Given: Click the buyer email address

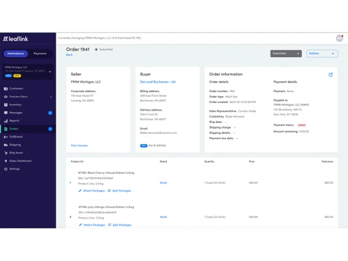Looking at the screenshot, I should click(158, 133).
